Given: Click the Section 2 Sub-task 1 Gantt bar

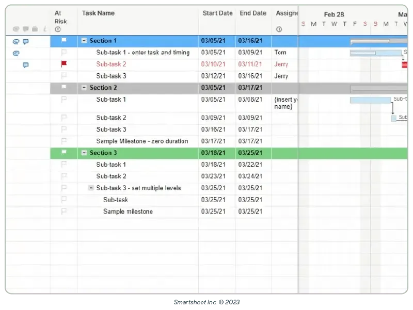Looking at the screenshot, I should (x=370, y=100).
